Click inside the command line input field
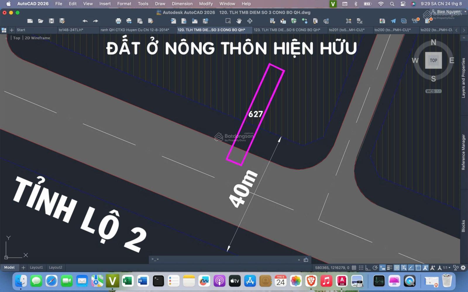Image resolution: width=468 pixels, height=292 pixels. click(222, 259)
